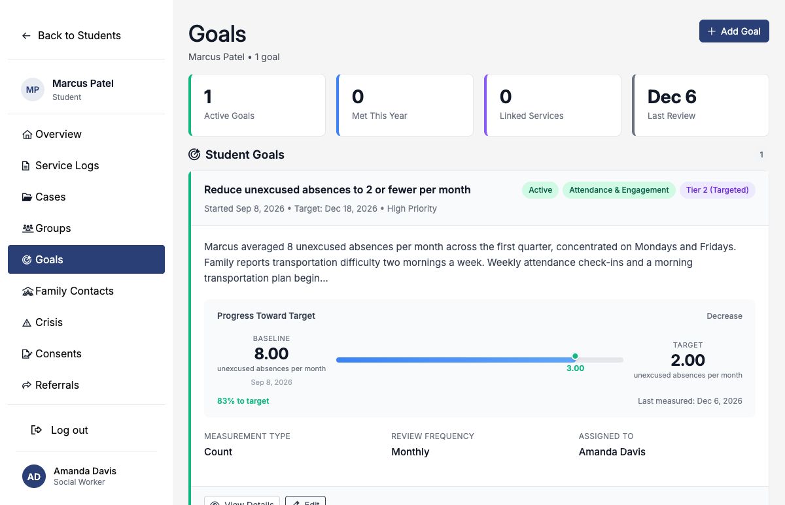Open Service Logs in the sidebar
The height and width of the screenshot is (505, 785).
pyautogui.click(x=86, y=166)
